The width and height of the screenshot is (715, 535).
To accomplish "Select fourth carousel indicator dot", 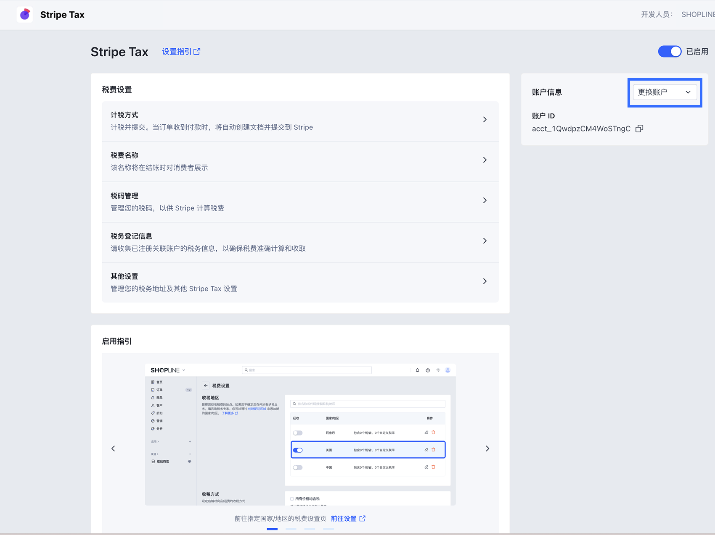I will coord(328,529).
